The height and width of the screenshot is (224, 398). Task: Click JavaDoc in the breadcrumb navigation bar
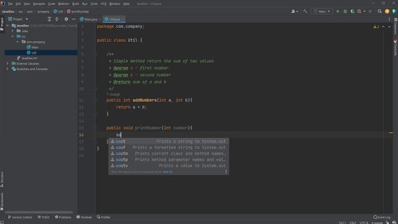[x=8, y=11]
